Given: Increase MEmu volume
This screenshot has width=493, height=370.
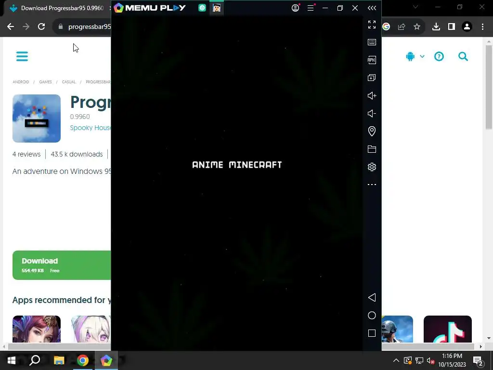Looking at the screenshot, I should pyautogui.click(x=372, y=96).
